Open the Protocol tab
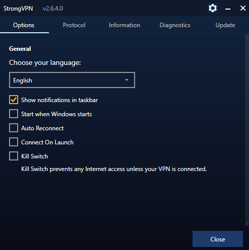The width and height of the screenshot is (249, 250). point(74,25)
